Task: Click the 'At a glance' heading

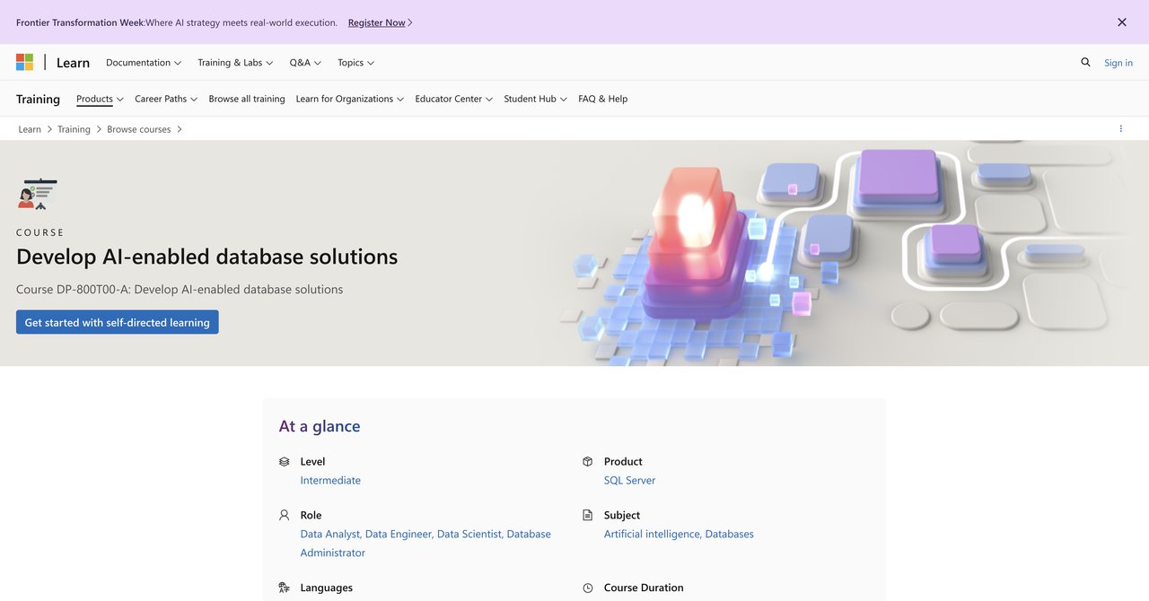Action: (x=320, y=426)
